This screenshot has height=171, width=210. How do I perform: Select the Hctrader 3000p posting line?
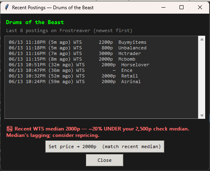pyautogui.click(x=75, y=53)
